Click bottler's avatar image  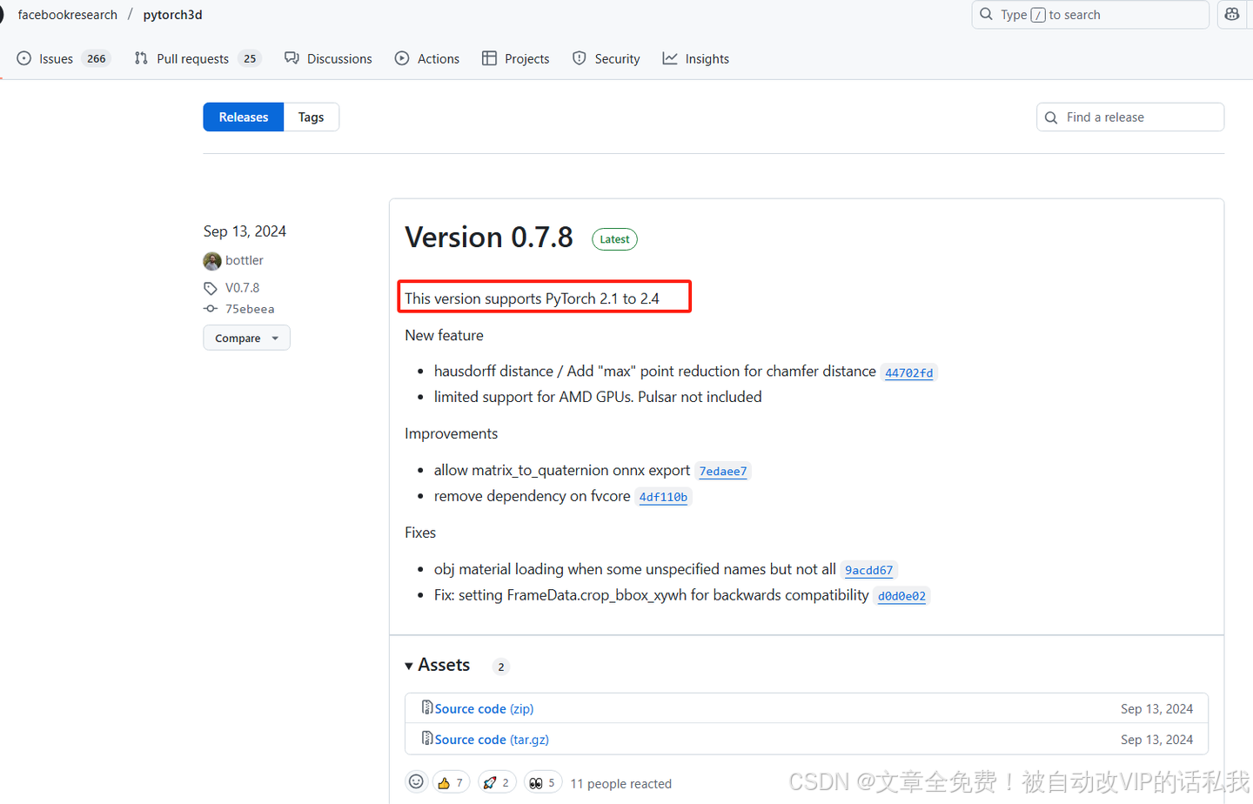212,261
